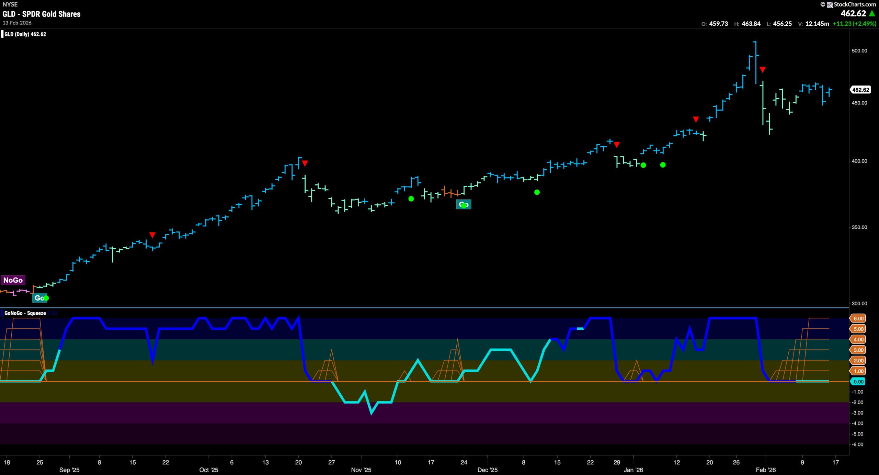This screenshot has height=475, width=879.
Task: Click the red triangle marker at early February peak
Action: (763, 70)
